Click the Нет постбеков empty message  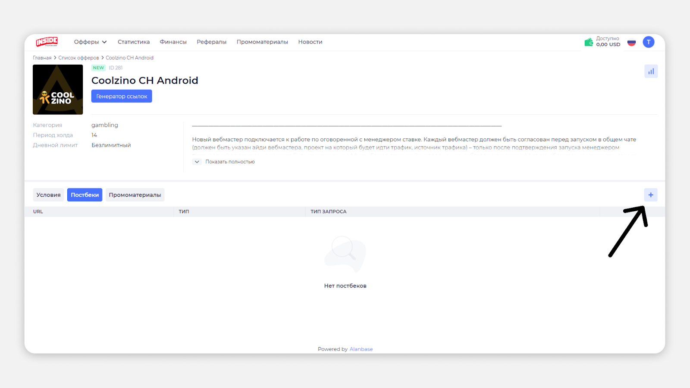(345, 286)
